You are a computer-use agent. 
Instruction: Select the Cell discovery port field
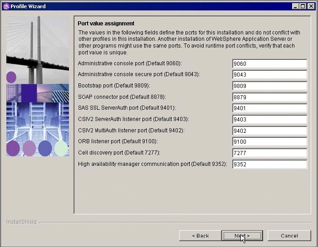pos(269,153)
